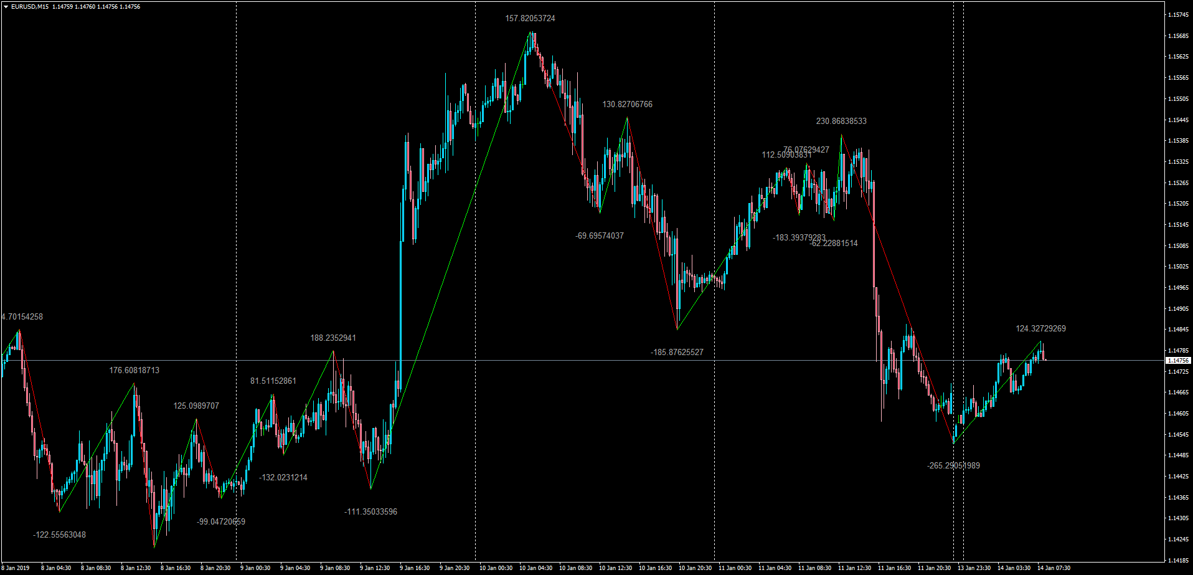
Task: Select the -69.69574037 label
Action: (x=600, y=236)
